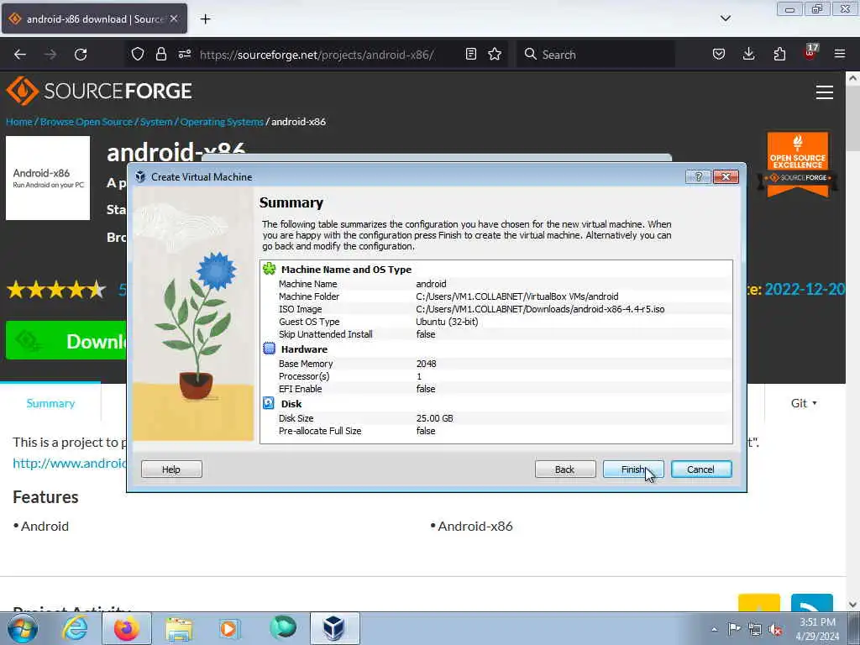860x645 pixels.
Task: Click the date 2022-12-20 on page
Action: click(x=805, y=289)
